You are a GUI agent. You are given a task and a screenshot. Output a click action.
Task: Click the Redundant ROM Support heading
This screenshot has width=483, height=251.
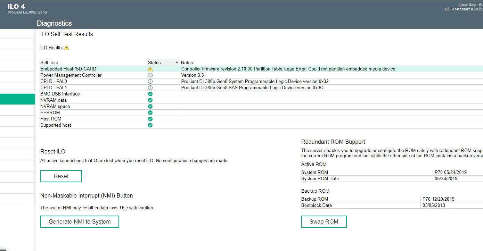333,142
